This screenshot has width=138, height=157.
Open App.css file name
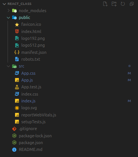pyautogui.click(x=28, y=73)
